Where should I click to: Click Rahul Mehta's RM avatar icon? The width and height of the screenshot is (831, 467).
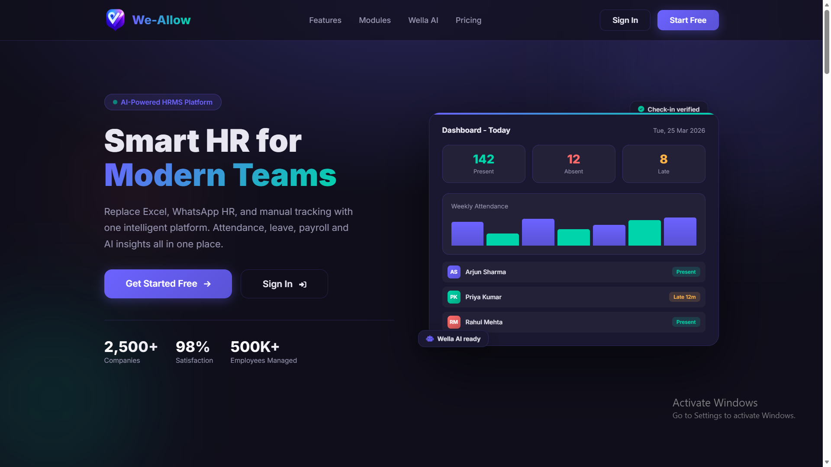(454, 322)
